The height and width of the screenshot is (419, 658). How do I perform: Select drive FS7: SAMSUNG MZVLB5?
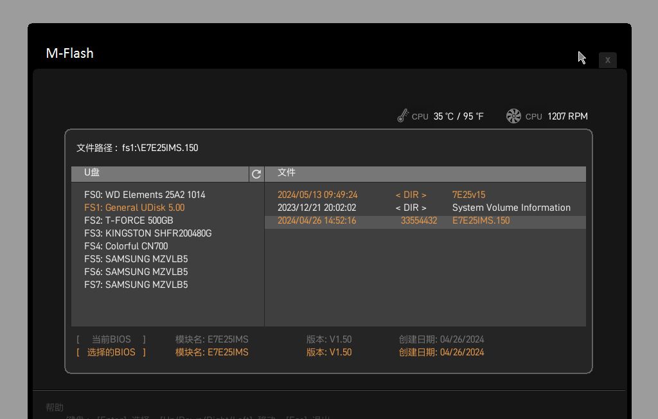[136, 285]
